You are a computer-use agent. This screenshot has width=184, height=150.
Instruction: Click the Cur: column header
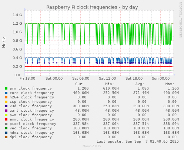80,84
